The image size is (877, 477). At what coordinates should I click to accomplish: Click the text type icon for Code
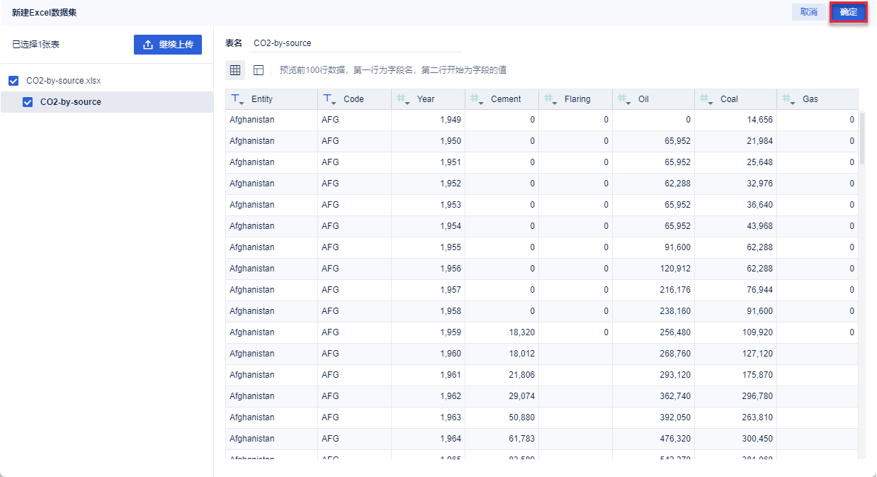coord(329,99)
